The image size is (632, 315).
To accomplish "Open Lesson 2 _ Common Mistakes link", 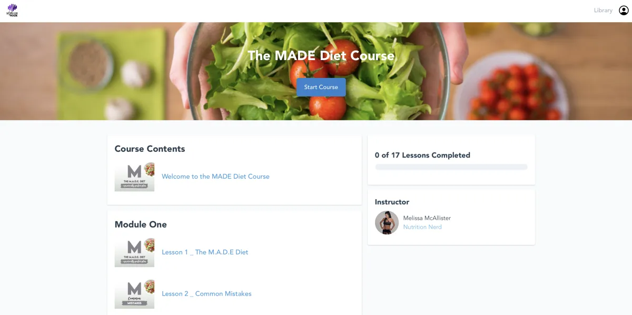I will (206, 294).
